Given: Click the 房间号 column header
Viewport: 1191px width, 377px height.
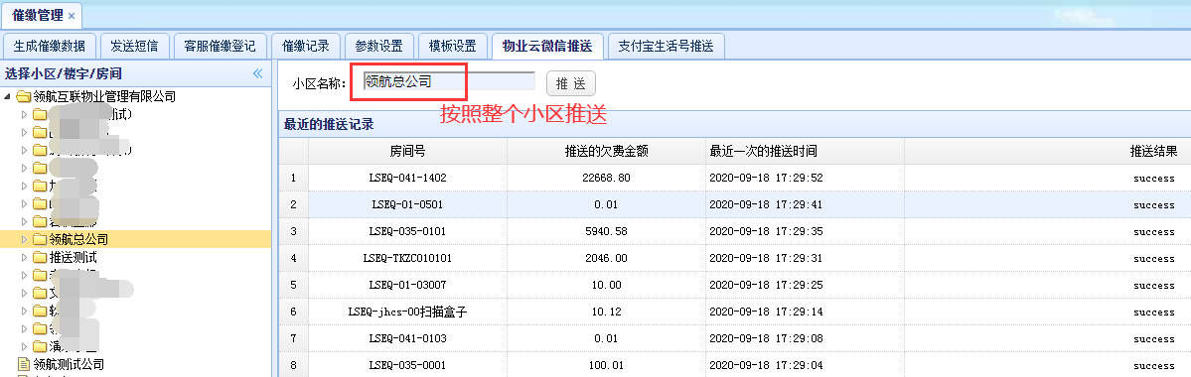Looking at the screenshot, I should coord(408,151).
